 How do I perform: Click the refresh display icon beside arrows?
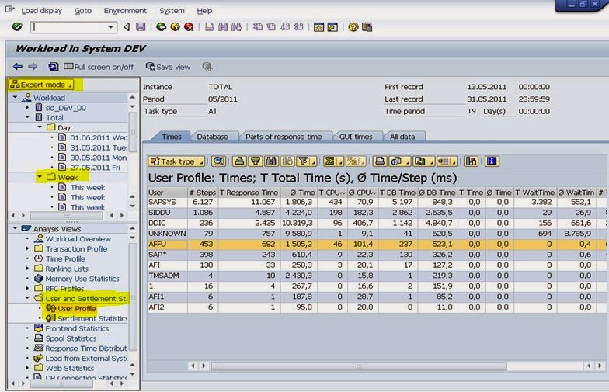point(53,67)
